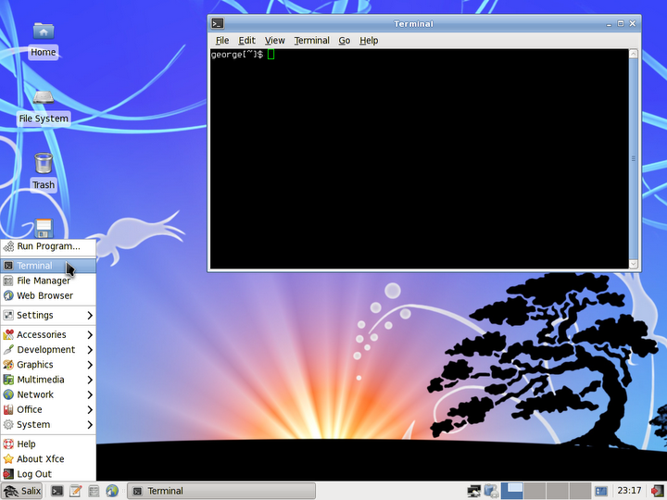667x500 pixels.
Task: Click the logout icon on the panel
Action: pyautogui.click(x=657, y=491)
